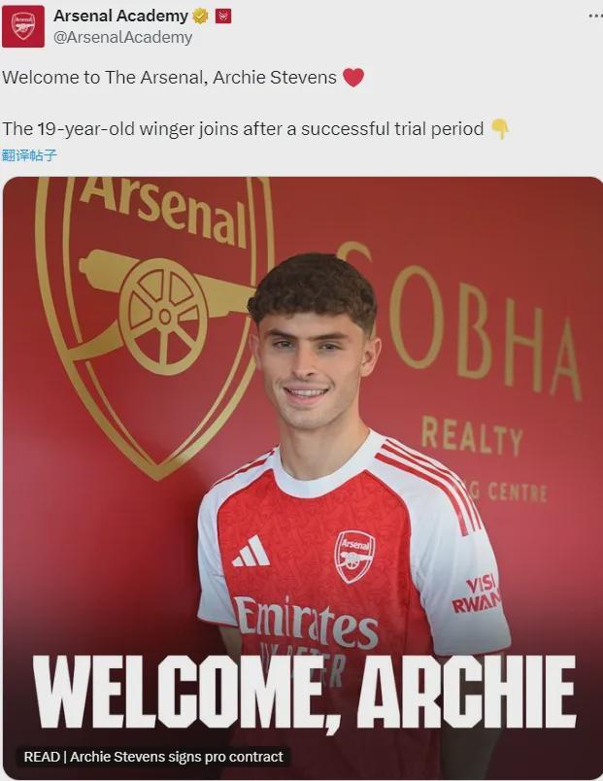The height and width of the screenshot is (781, 603).
Task: Visit the @ArsenalAcademy handle link
Action: coord(122,38)
